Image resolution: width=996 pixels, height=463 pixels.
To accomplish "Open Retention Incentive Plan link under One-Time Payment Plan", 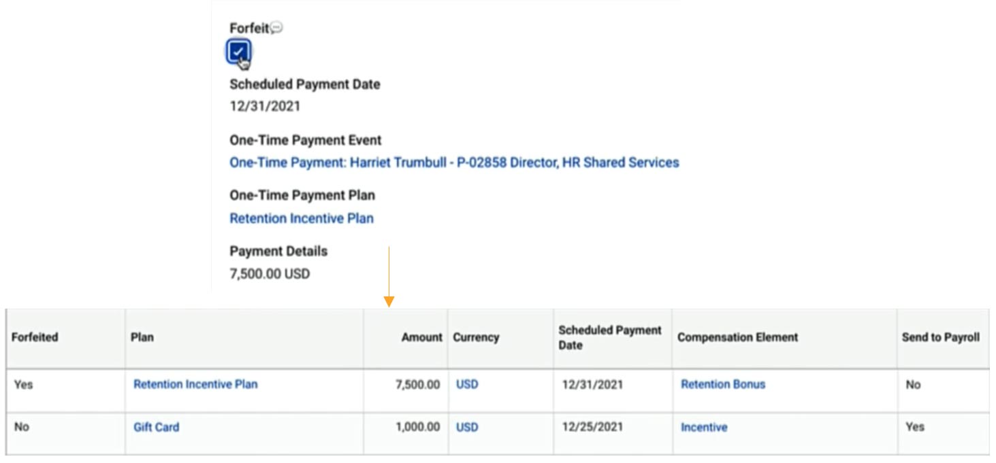I will 302,218.
